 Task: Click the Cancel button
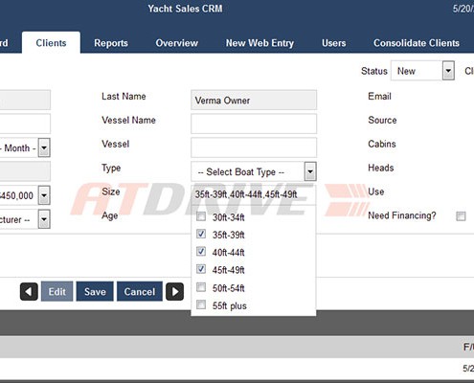tap(140, 291)
